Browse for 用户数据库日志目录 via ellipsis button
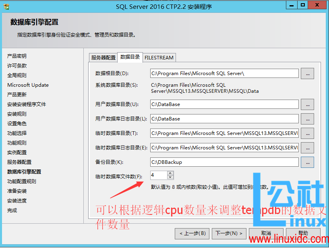The height and width of the screenshot is (249, 329). pos(308,118)
